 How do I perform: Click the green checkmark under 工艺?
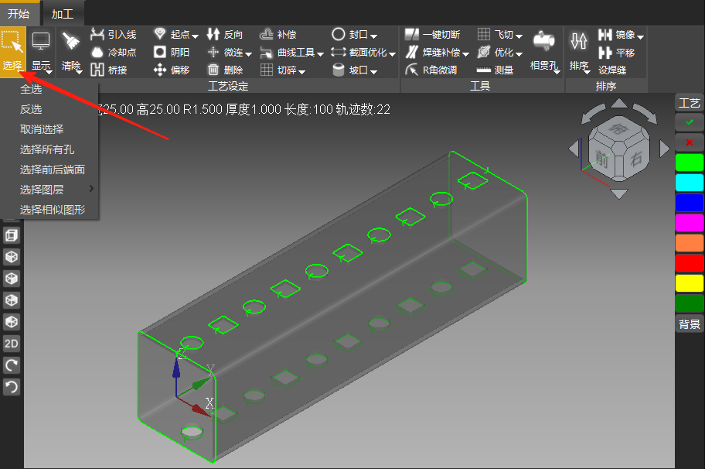[x=690, y=122]
